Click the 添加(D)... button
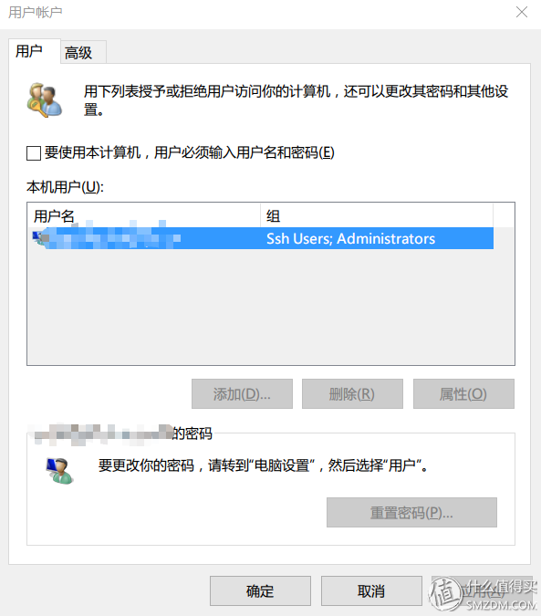The height and width of the screenshot is (616, 541). [242, 393]
